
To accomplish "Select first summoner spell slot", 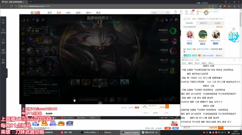I will coord(106,100).
